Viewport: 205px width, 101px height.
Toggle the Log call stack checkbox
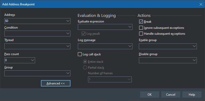click(x=80, y=54)
